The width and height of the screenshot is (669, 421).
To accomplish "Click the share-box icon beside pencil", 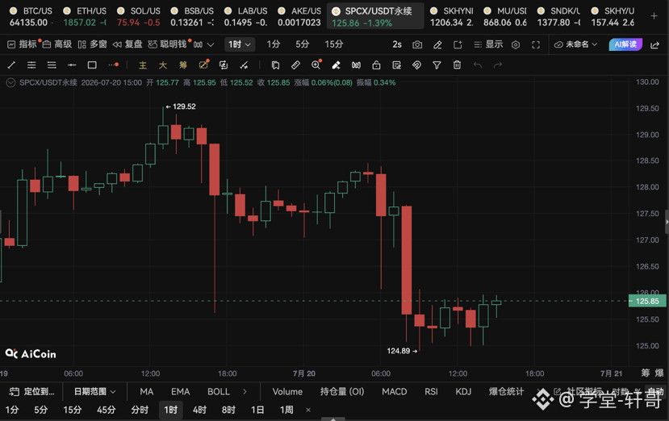I will (x=458, y=44).
